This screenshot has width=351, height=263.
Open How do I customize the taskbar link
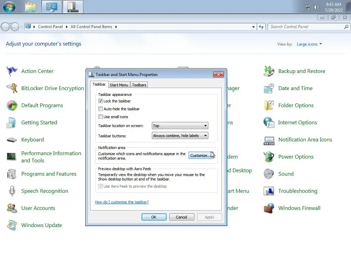122,202
